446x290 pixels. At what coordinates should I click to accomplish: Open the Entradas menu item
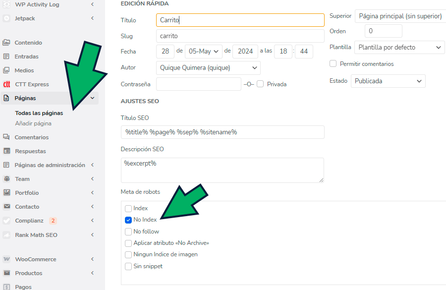(26, 57)
